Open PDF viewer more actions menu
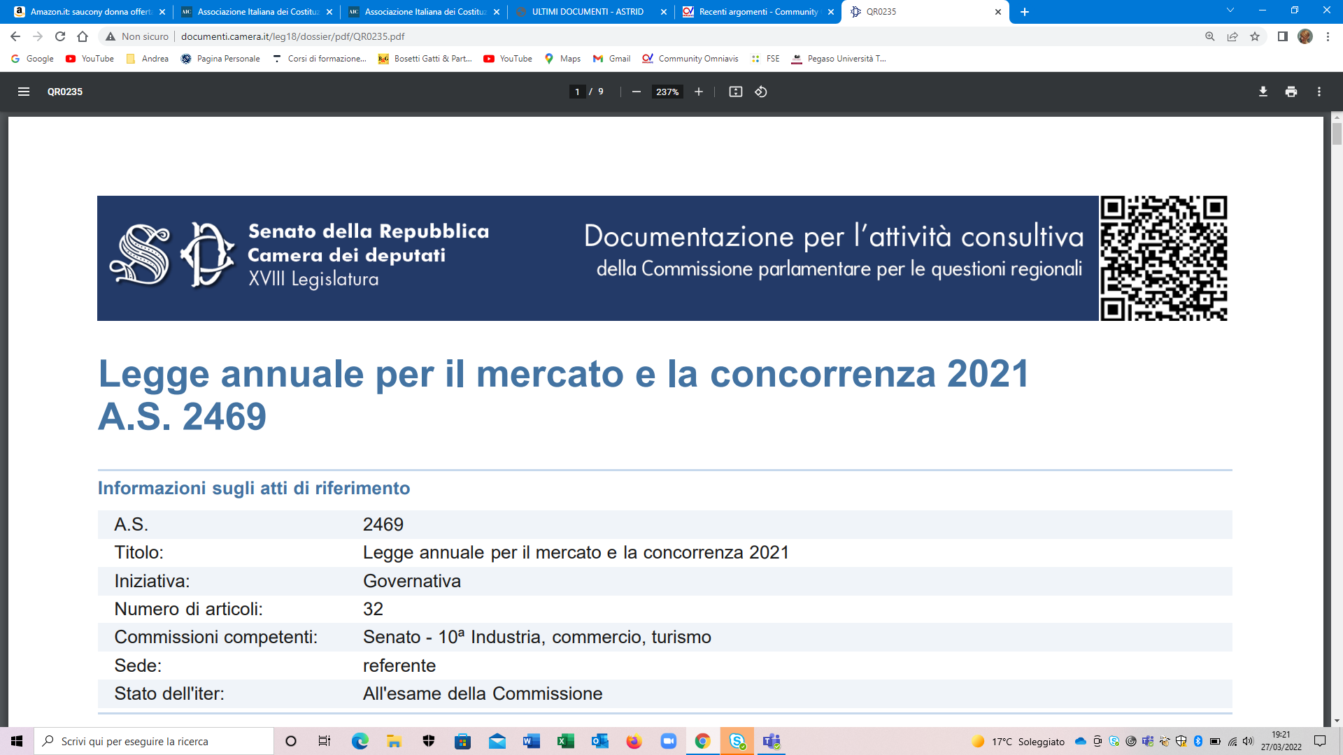The height and width of the screenshot is (755, 1343). 1319,92
